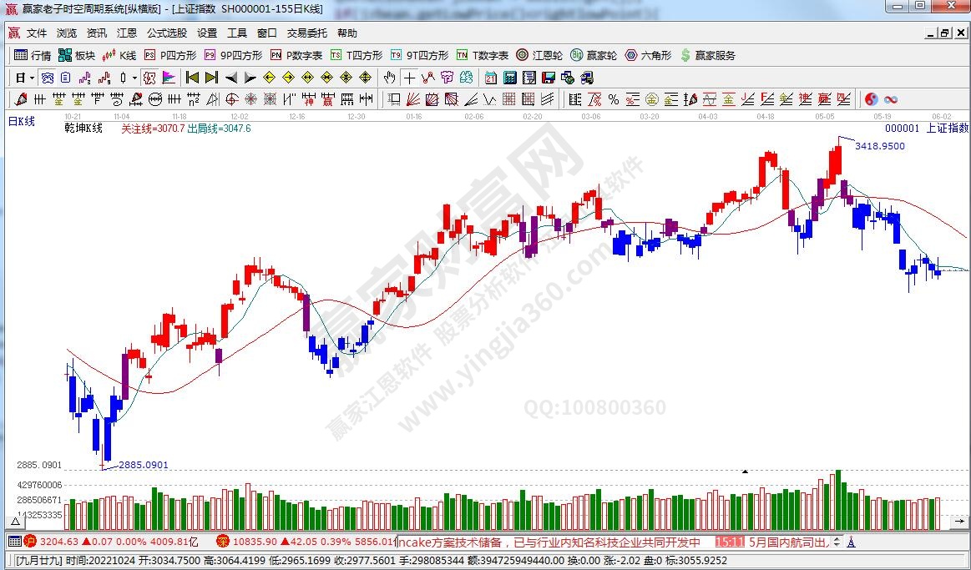Open the 江恩轮 (Gann wheel) tool
This screenshot has width=971, height=570.
(542, 55)
